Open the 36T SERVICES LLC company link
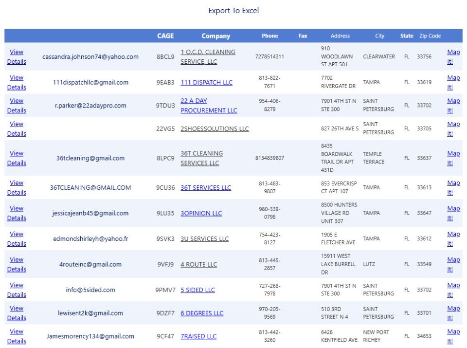The width and height of the screenshot is (467, 348). 206,188
